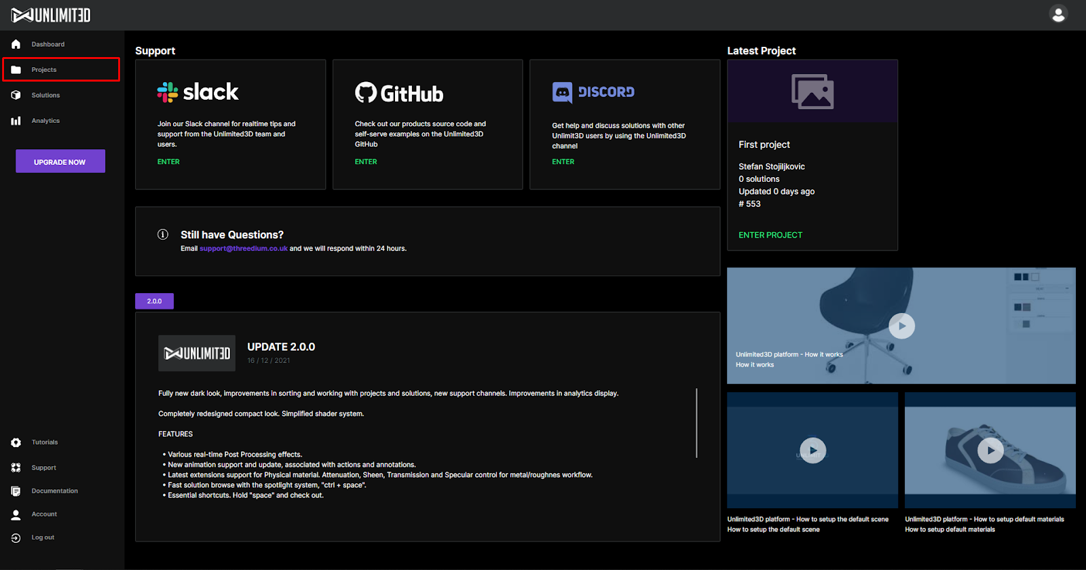Open Documentation in the sidebar

point(54,491)
